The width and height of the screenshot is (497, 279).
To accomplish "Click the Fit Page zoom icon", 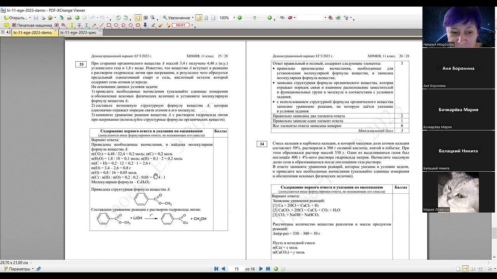I will (206, 18).
